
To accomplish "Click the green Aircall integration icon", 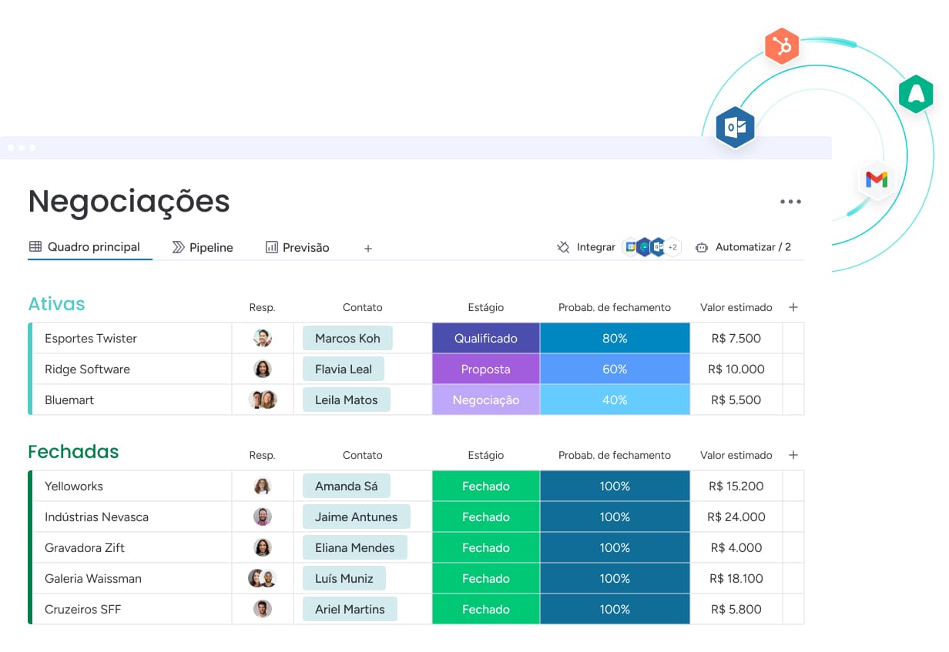I will [916, 93].
